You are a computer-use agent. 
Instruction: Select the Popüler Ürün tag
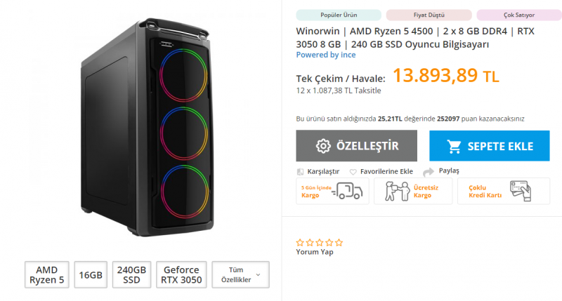339,15
